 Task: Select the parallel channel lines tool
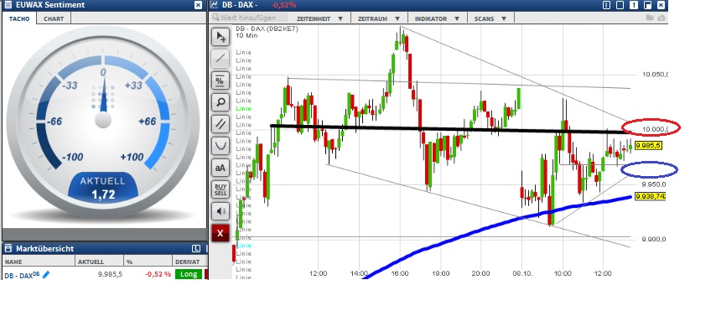point(221,124)
